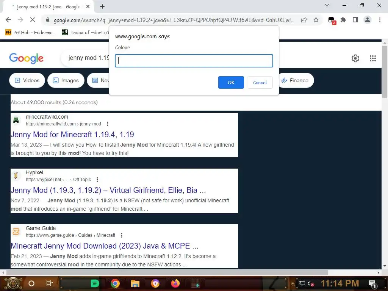Viewport: 388px width, 291px height.
Task: Click the Hypixel site name text
Action: point(34,172)
